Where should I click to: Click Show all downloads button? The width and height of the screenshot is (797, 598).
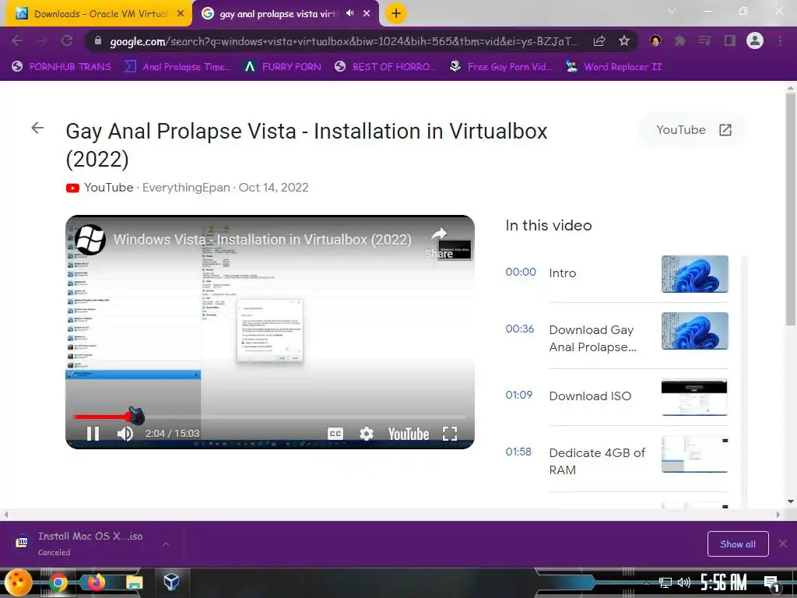pos(738,544)
